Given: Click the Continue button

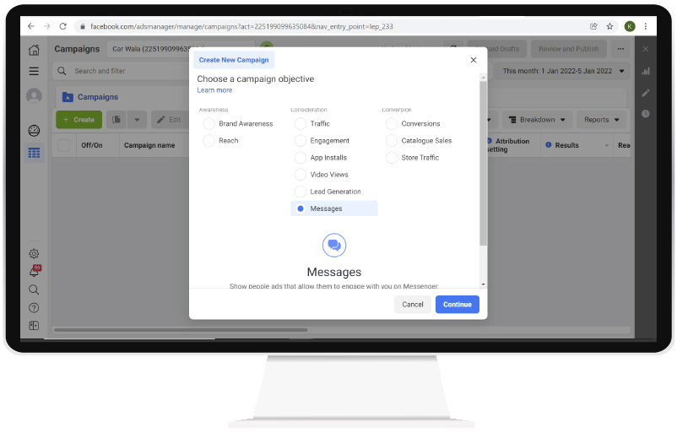Looking at the screenshot, I should pyautogui.click(x=458, y=305).
